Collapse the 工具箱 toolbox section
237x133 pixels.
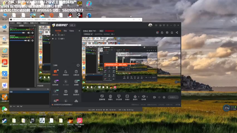point(78,65)
